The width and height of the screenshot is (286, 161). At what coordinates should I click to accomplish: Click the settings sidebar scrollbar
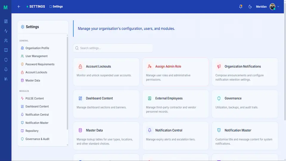click(67, 83)
